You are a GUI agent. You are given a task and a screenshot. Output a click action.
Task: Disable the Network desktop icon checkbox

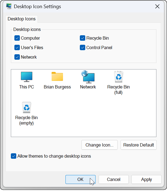click(x=17, y=57)
